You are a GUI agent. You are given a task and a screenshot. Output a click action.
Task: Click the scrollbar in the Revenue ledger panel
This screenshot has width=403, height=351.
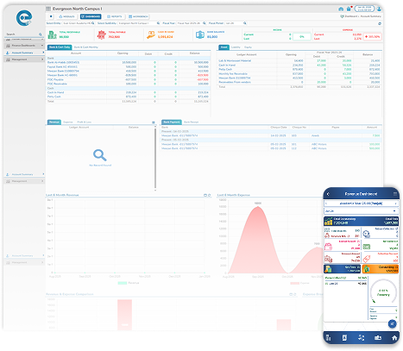(155, 158)
